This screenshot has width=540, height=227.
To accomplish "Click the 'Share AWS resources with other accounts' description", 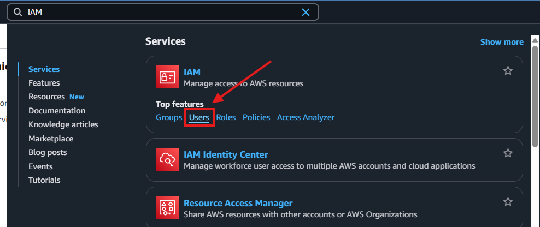I will [300, 214].
